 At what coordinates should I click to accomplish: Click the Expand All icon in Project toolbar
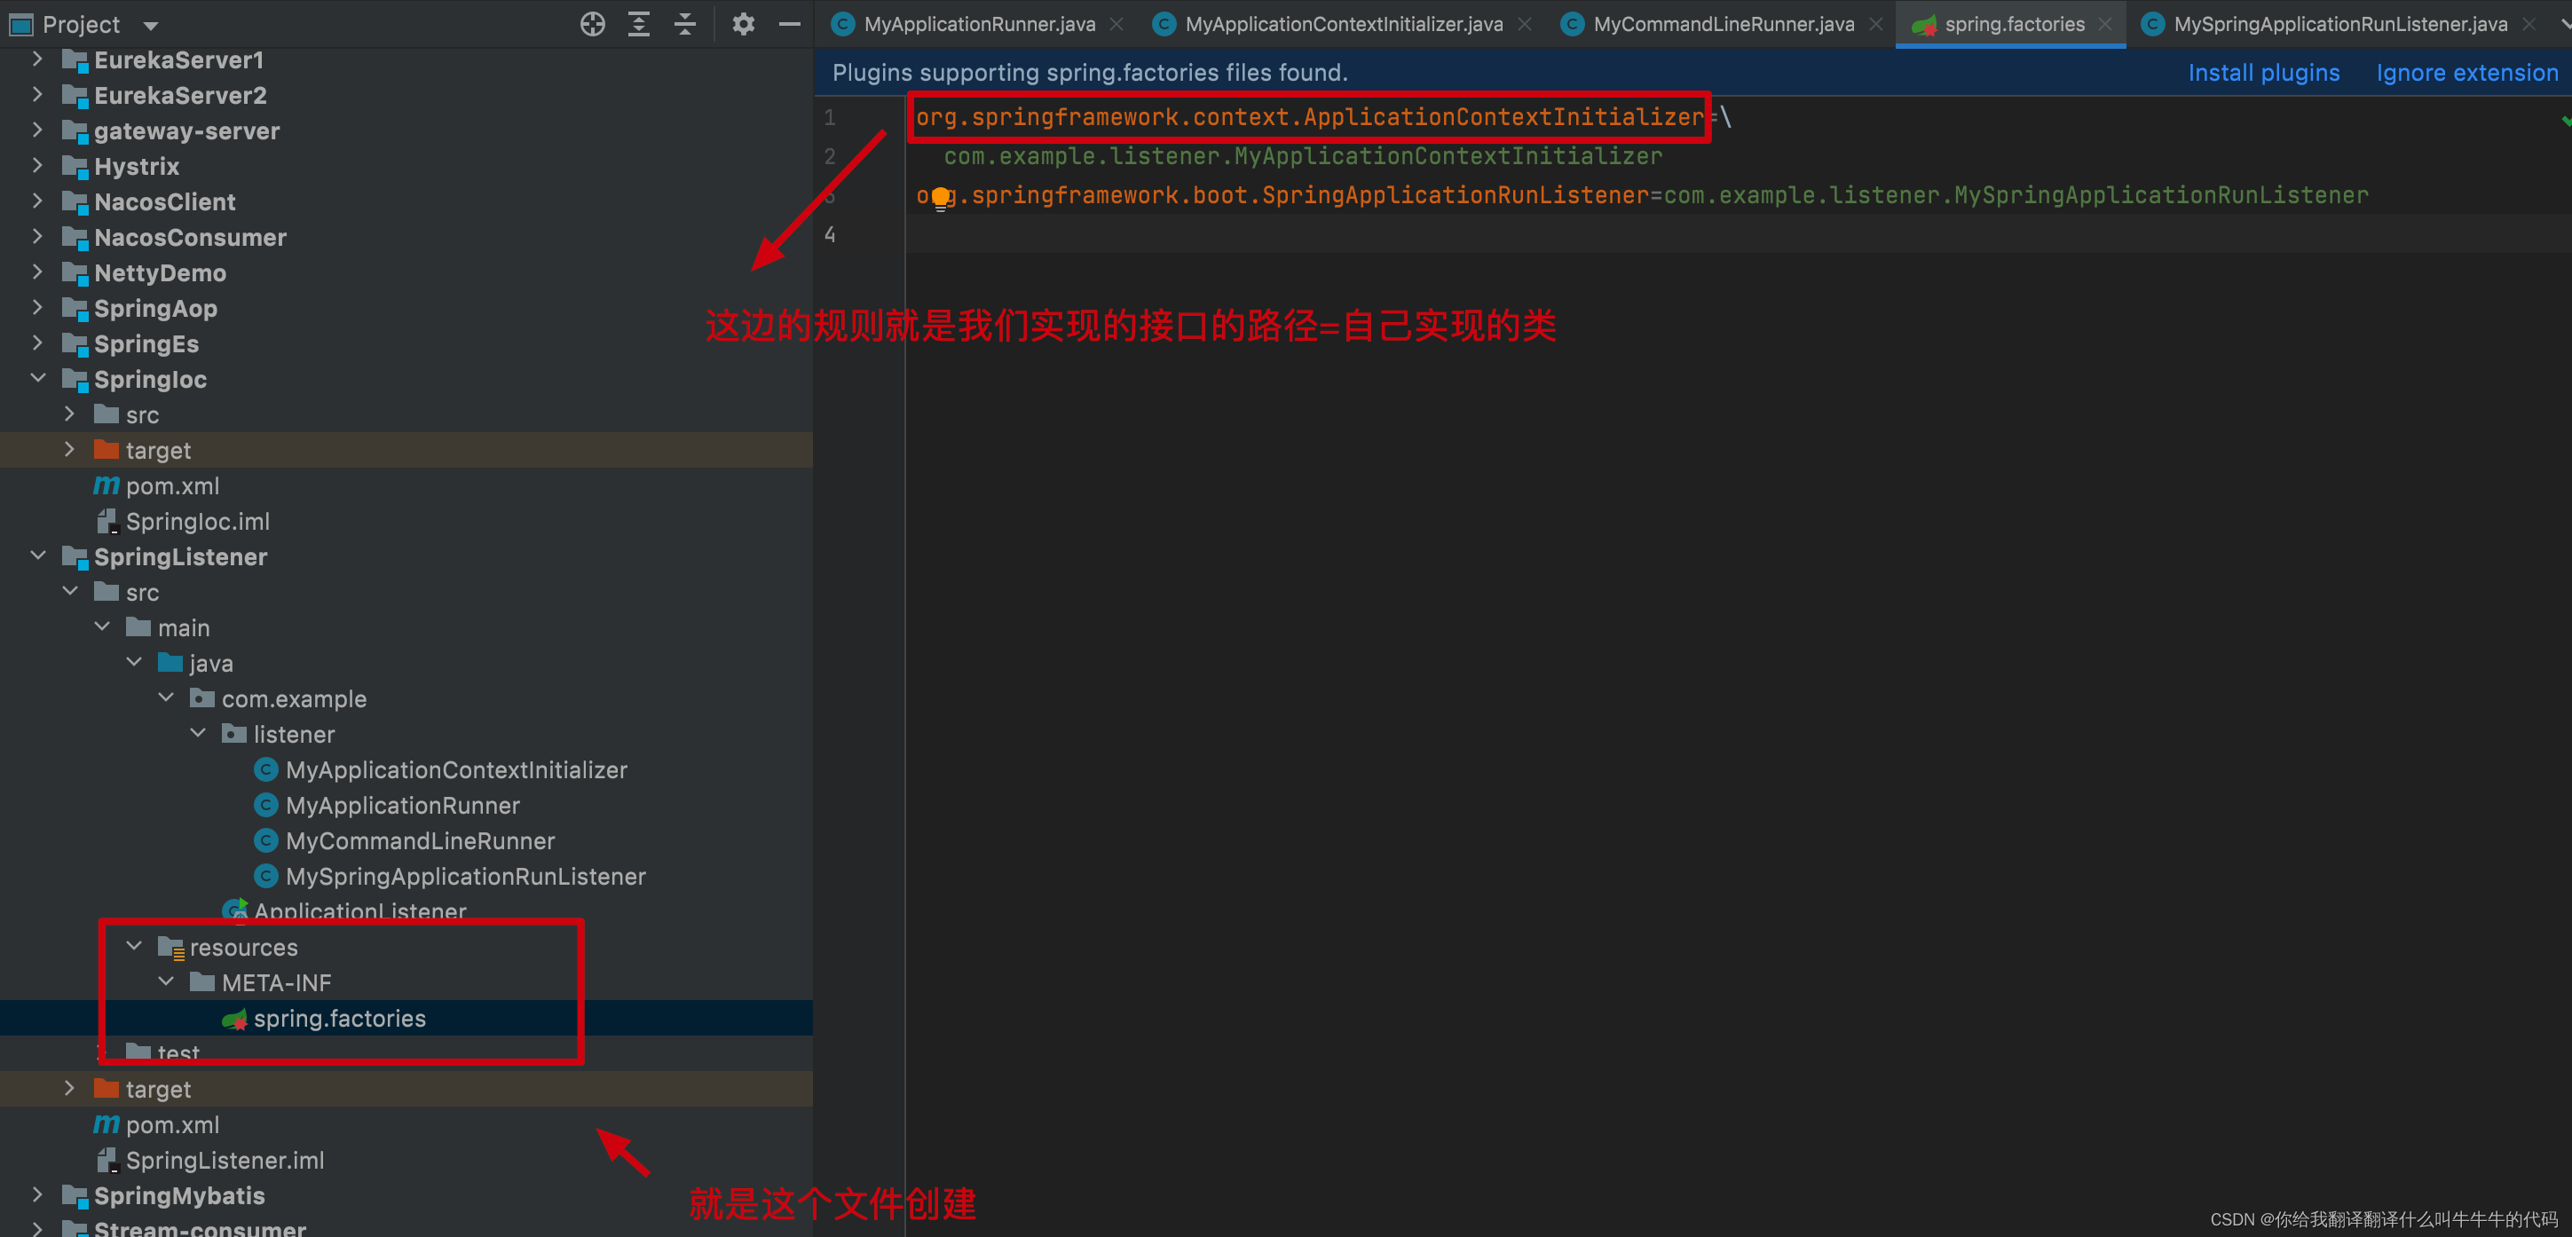coord(638,23)
